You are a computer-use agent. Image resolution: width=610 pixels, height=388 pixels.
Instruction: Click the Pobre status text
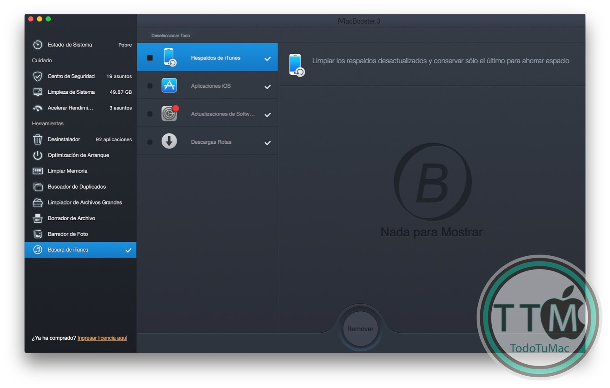[x=125, y=45]
